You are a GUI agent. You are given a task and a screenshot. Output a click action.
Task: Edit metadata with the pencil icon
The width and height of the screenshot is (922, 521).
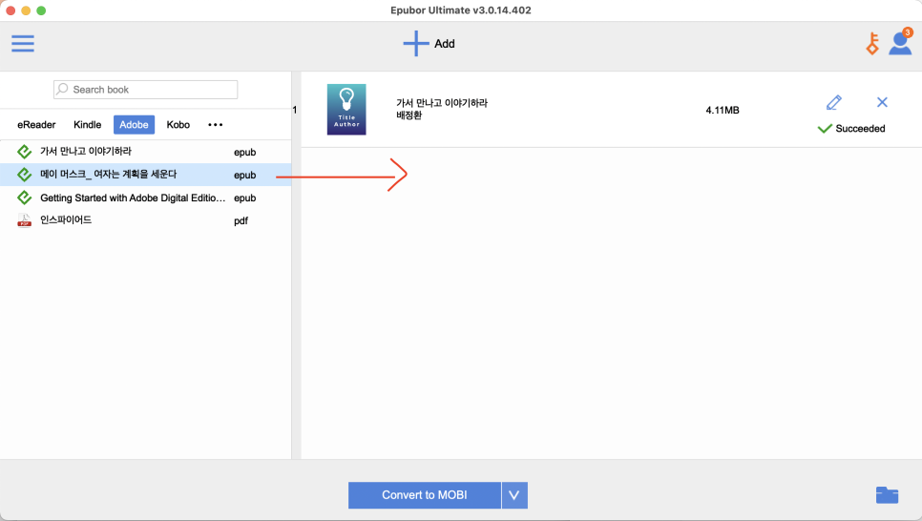coord(834,102)
